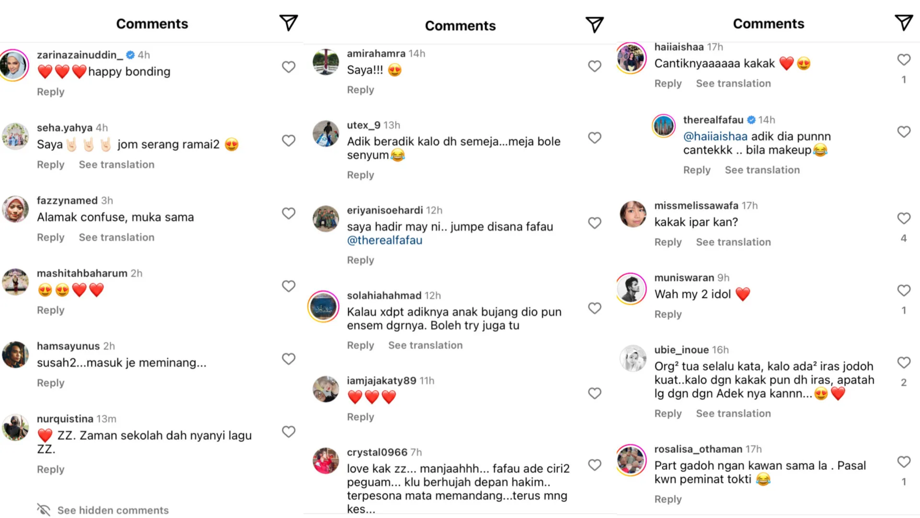The width and height of the screenshot is (920, 518).
Task: Tap the send icon above haiiaishaa's comments
Action: click(903, 23)
